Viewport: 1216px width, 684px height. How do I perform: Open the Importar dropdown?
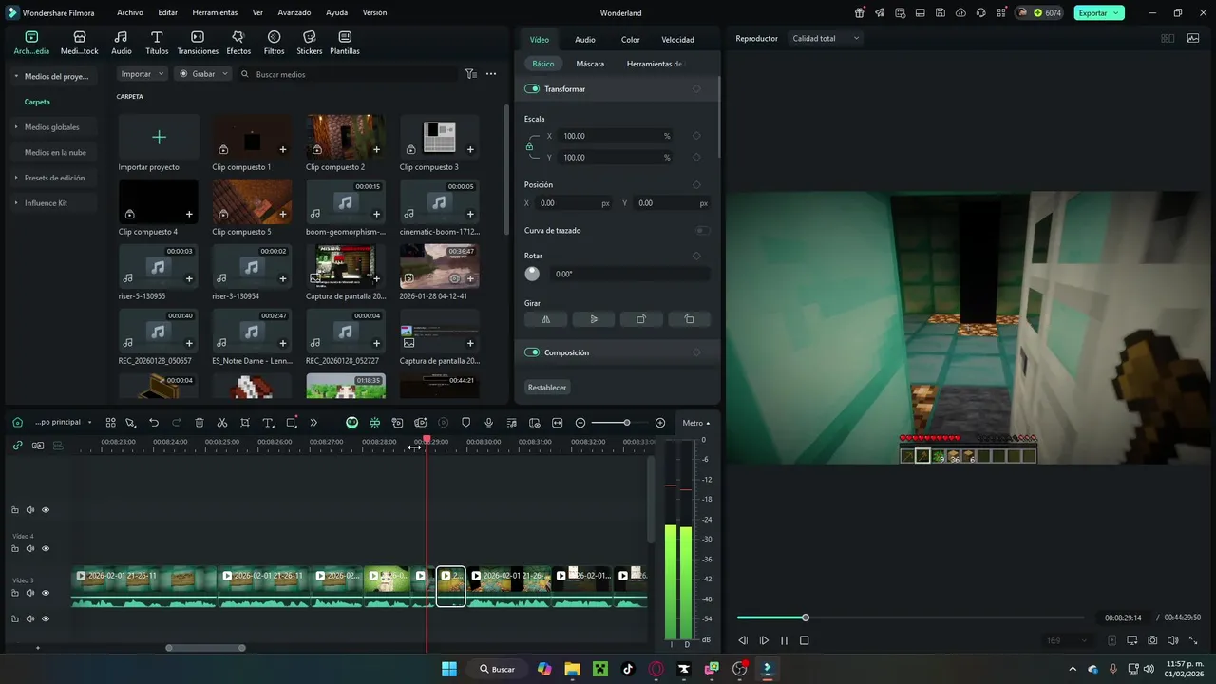(x=142, y=74)
